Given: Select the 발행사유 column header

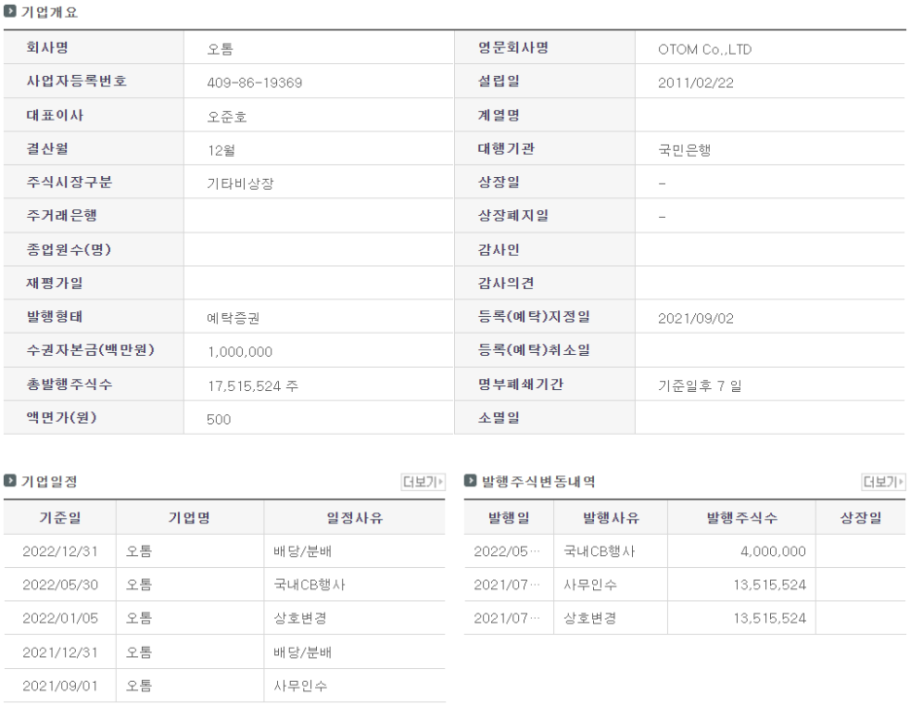Looking at the screenshot, I should pos(611,517).
